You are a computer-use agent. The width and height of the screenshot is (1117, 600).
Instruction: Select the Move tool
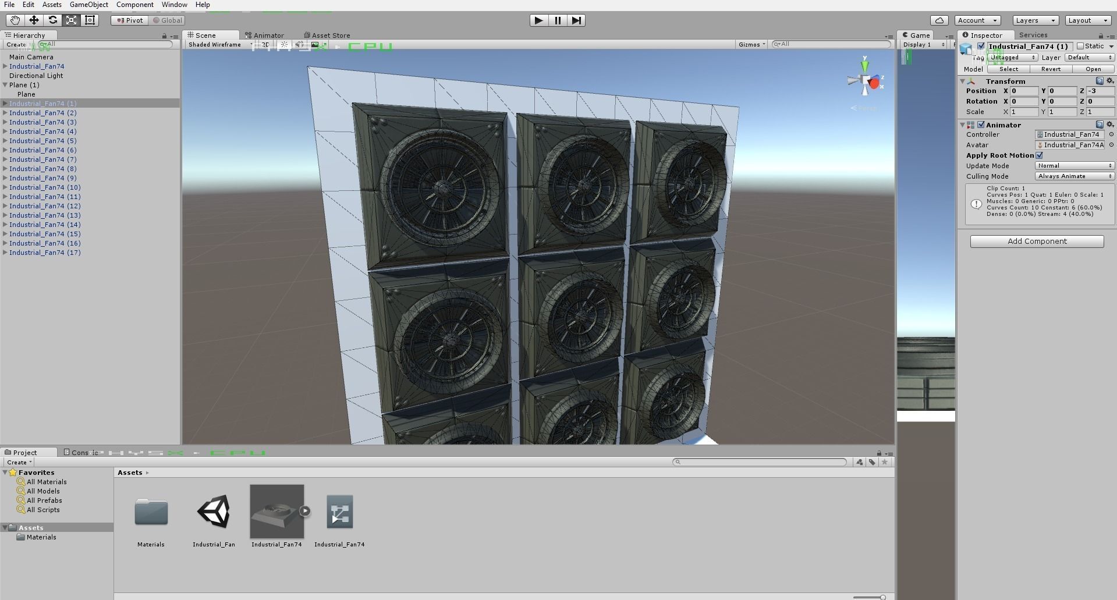click(33, 20)
